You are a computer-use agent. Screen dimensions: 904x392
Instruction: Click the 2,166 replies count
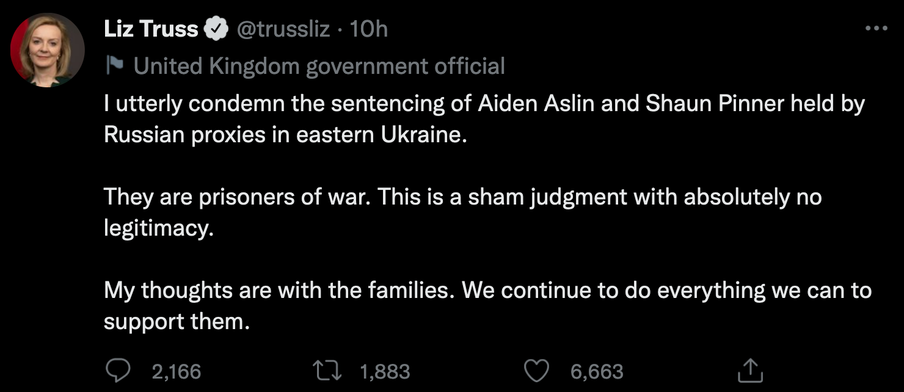tap(176, 371)
